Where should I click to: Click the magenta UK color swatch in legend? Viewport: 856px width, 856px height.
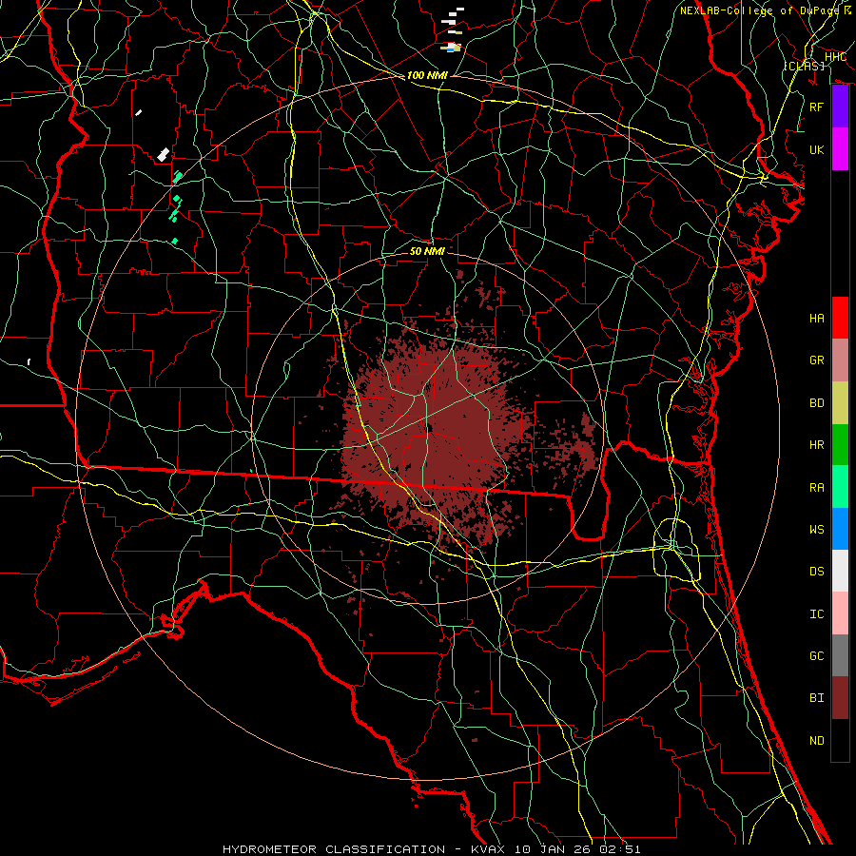click(x=840, y=149)
